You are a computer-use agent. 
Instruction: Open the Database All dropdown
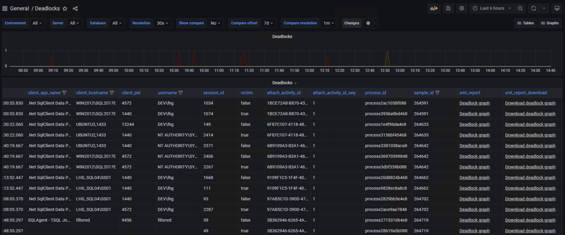[x=117, y=23]
